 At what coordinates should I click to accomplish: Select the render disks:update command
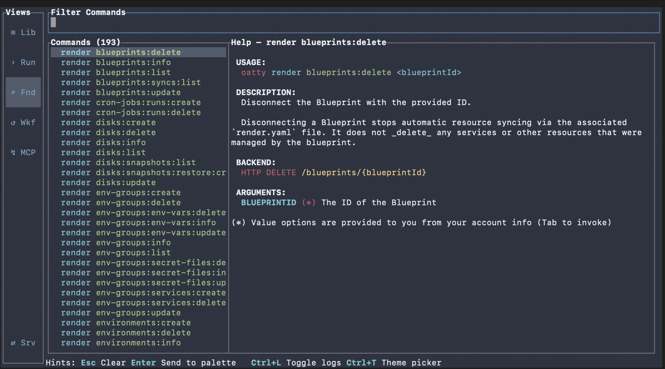pos(108,182)
